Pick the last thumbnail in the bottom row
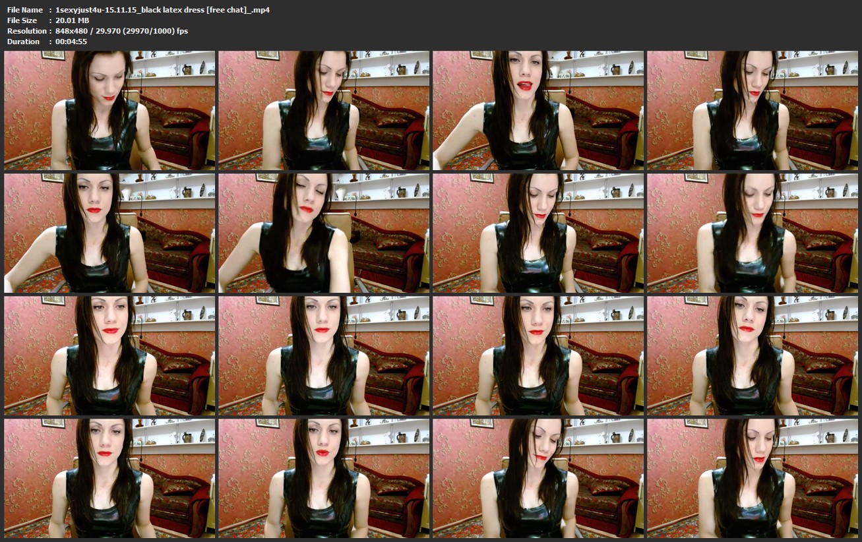Image resolution: width=862 pixels, height=542 pixels. 753,477
